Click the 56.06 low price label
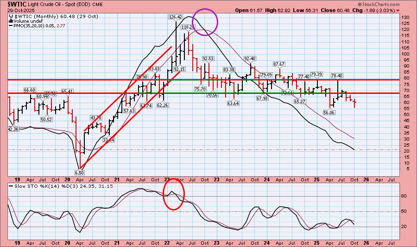The height and width of the screenshot is (247, 417). (329, 112)
